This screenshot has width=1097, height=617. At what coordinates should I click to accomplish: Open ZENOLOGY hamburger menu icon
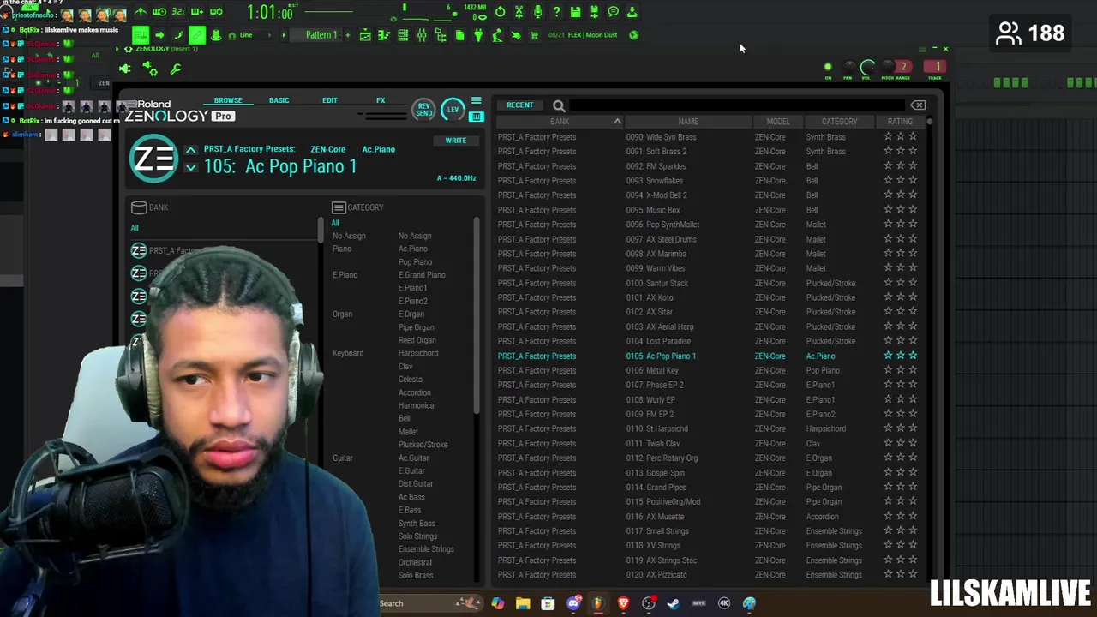(x=476, y=101)
